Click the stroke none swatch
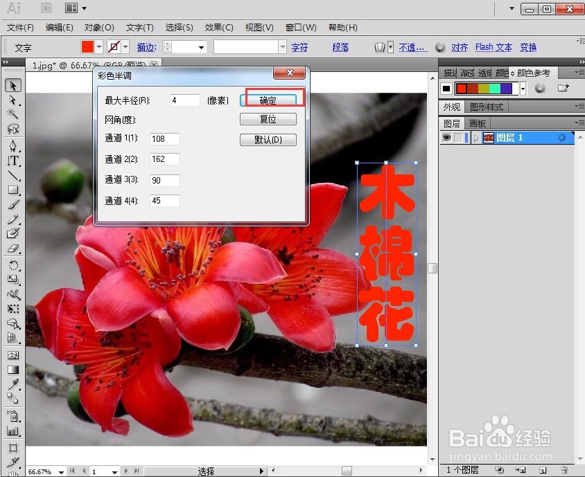The height and width of the screenshot is (477, 585). [114, 47]
